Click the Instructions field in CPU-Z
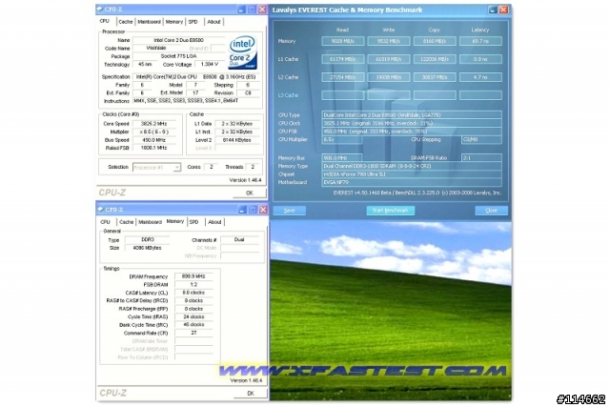Screen dimensions: 610x407 tap(196, 101)
